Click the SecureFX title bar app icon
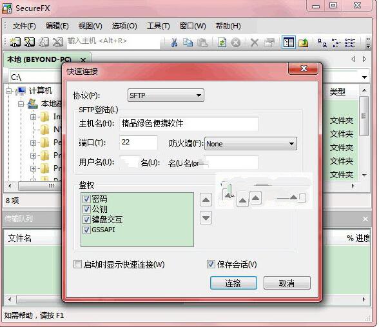Image resolution: width=379 pixels, height=327 pixels. 6,8
